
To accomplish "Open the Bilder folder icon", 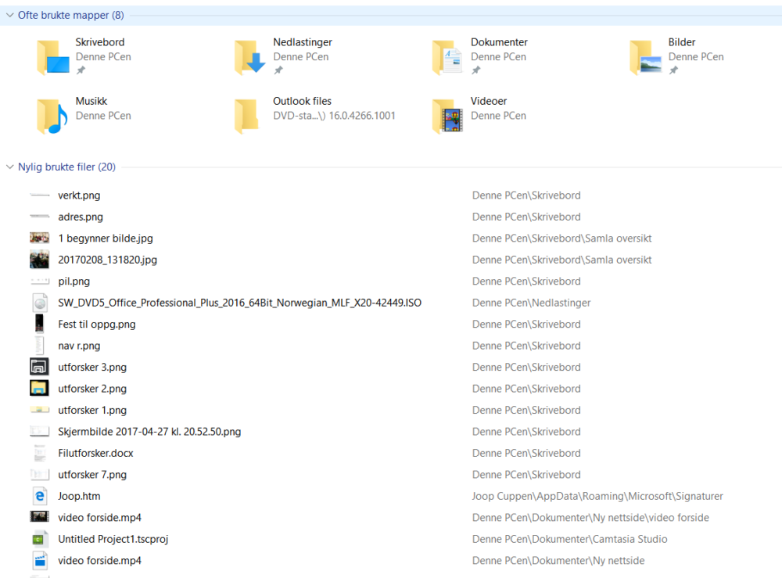I will 645,56.
